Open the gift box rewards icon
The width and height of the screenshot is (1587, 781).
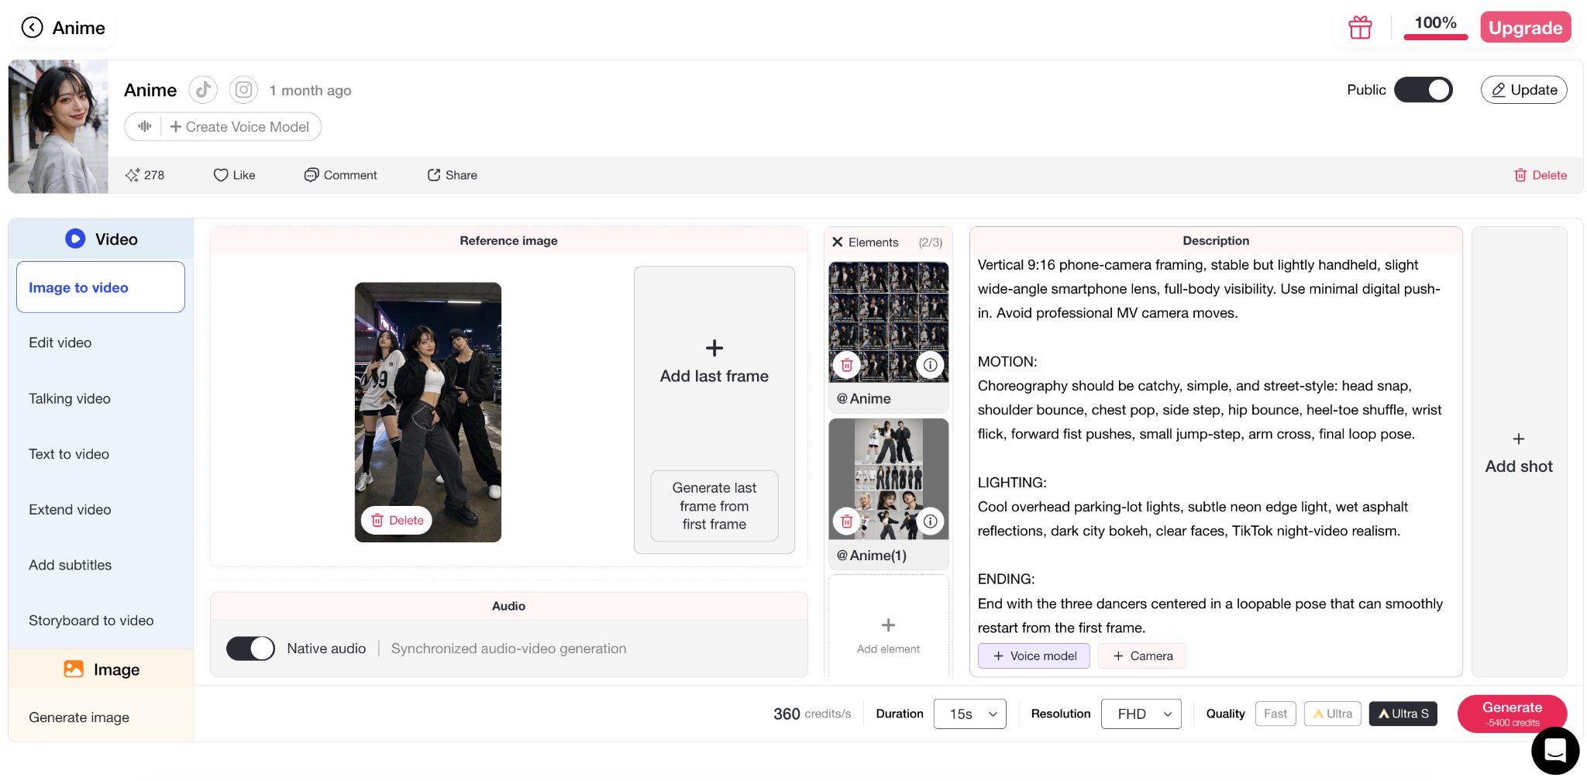1360,28
